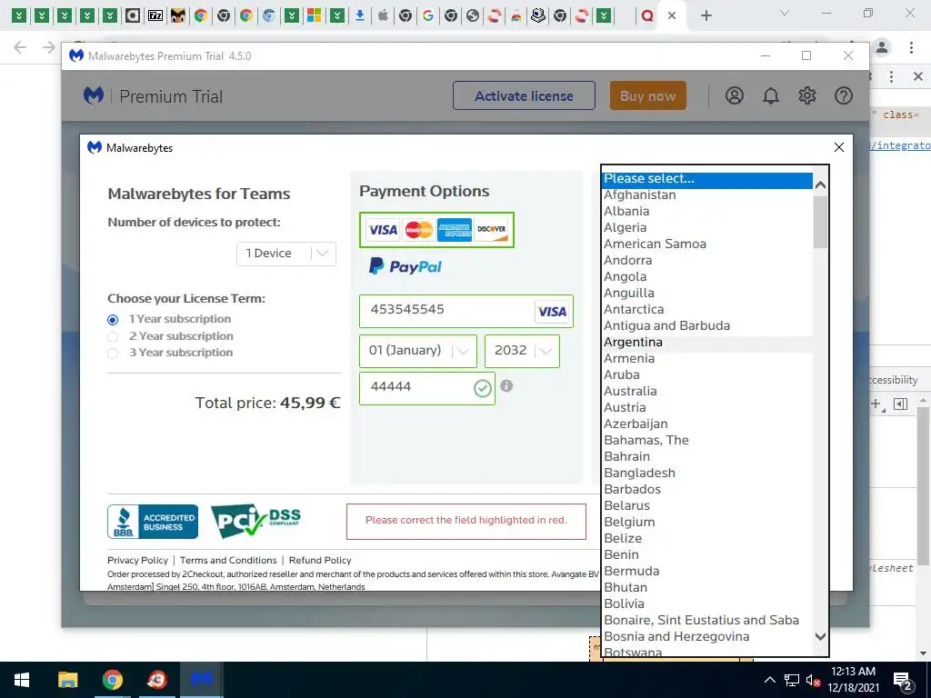Screen dimensions: 931x698
Task: Open Chrome's three-dot menu
Action: pyautogui.click(x=911, y=47)
